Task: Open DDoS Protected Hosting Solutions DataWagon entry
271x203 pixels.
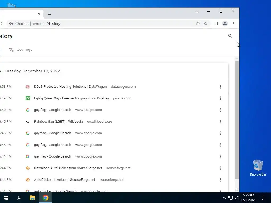Action: tap(70, 87)
